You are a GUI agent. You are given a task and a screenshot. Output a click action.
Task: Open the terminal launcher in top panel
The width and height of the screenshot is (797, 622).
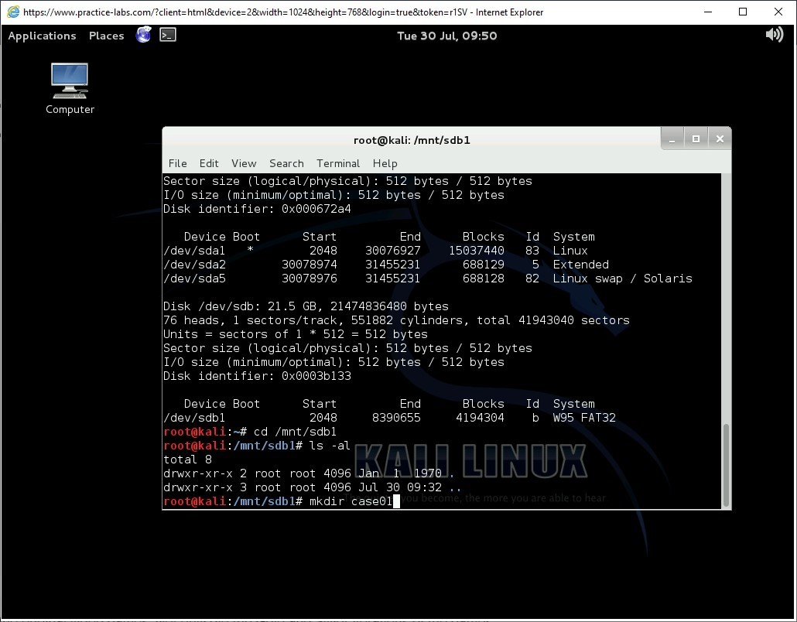pyautogui.click(x=168, y=35)
